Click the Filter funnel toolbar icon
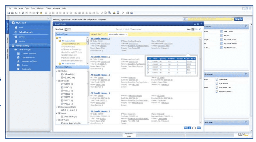Viewport: 256px width, 142px height. (x=67, y=13)
